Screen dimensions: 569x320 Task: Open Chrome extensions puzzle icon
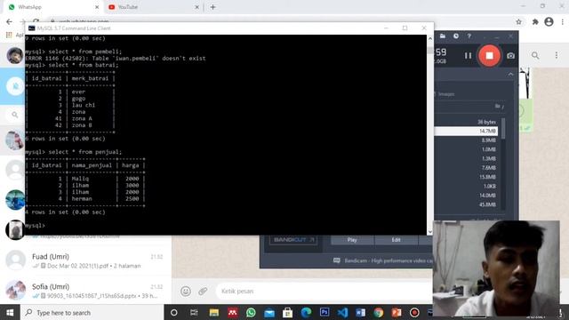[535, 21]
